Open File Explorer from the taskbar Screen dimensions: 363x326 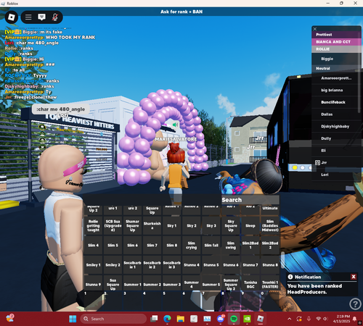181,319
